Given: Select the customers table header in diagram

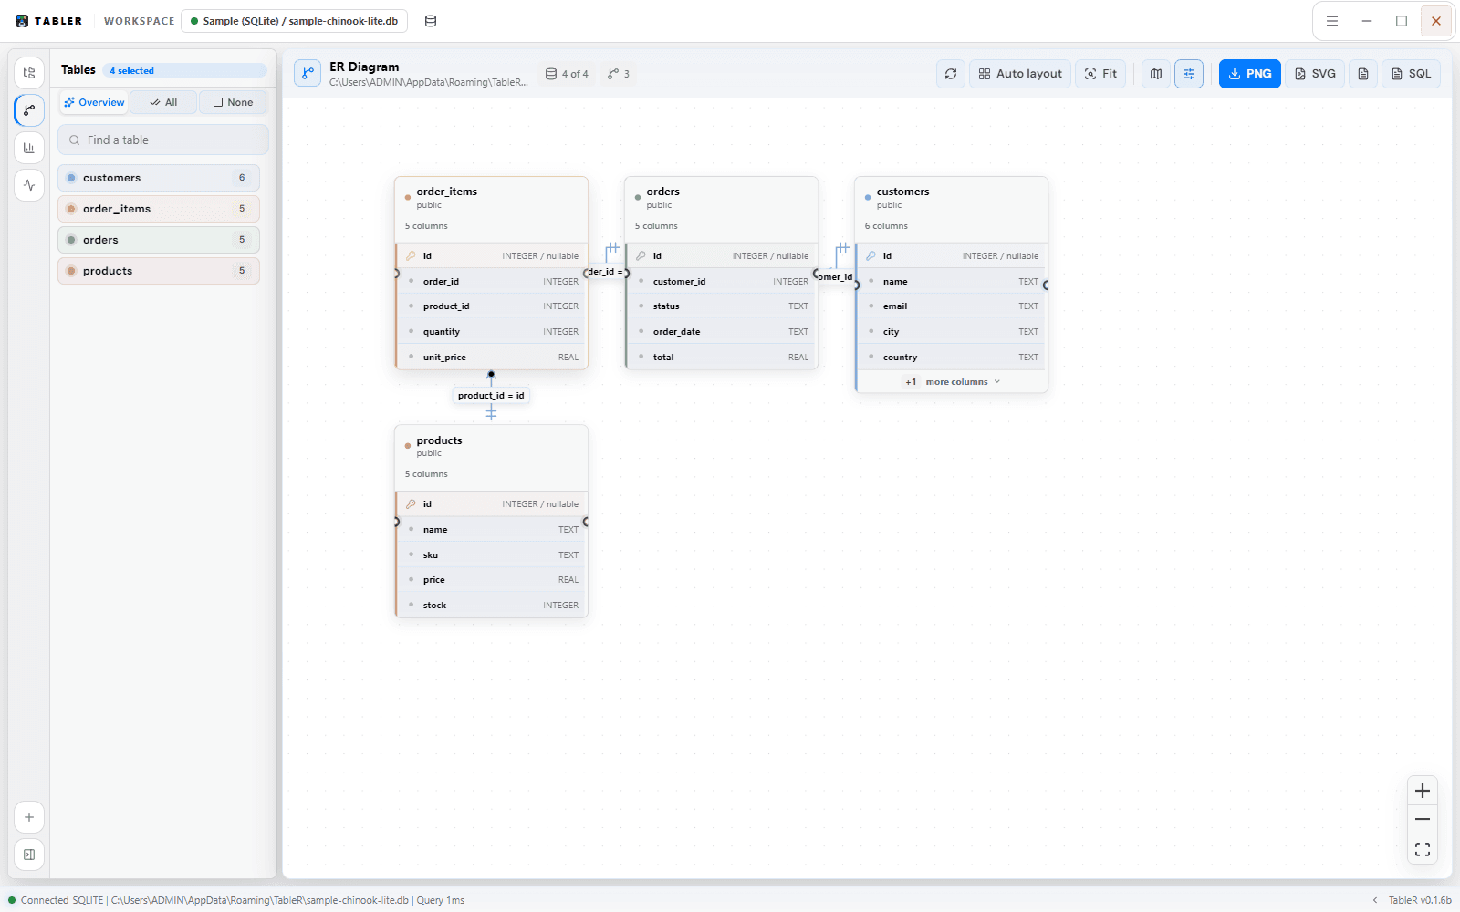Looking at the screenshot, I should point(952,209).
